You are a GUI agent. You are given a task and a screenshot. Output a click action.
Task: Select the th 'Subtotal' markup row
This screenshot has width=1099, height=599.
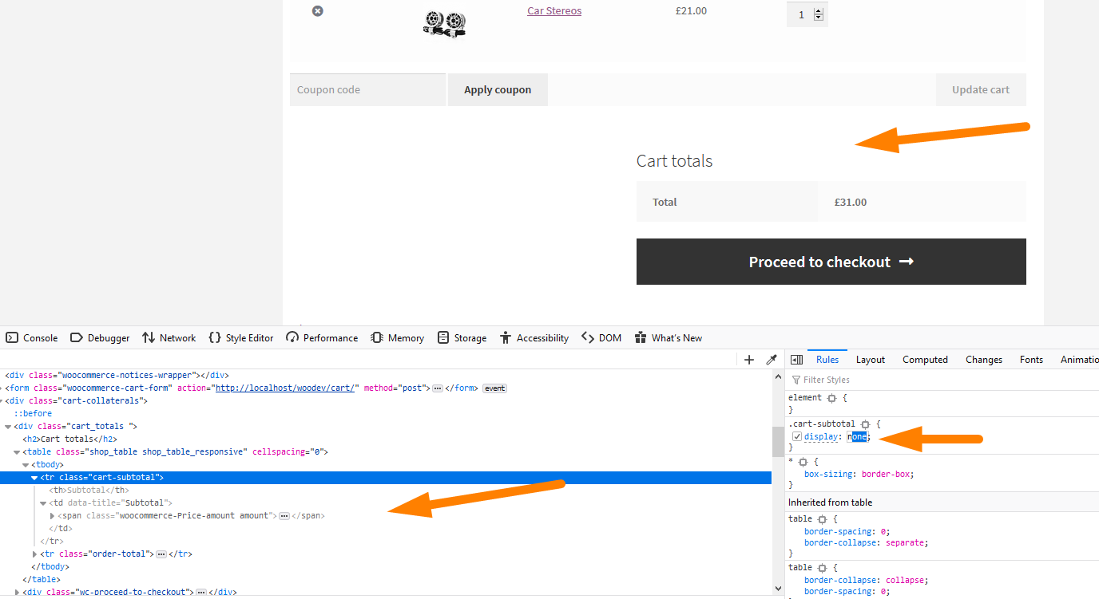pyautogui.click(x=89, y=491)
